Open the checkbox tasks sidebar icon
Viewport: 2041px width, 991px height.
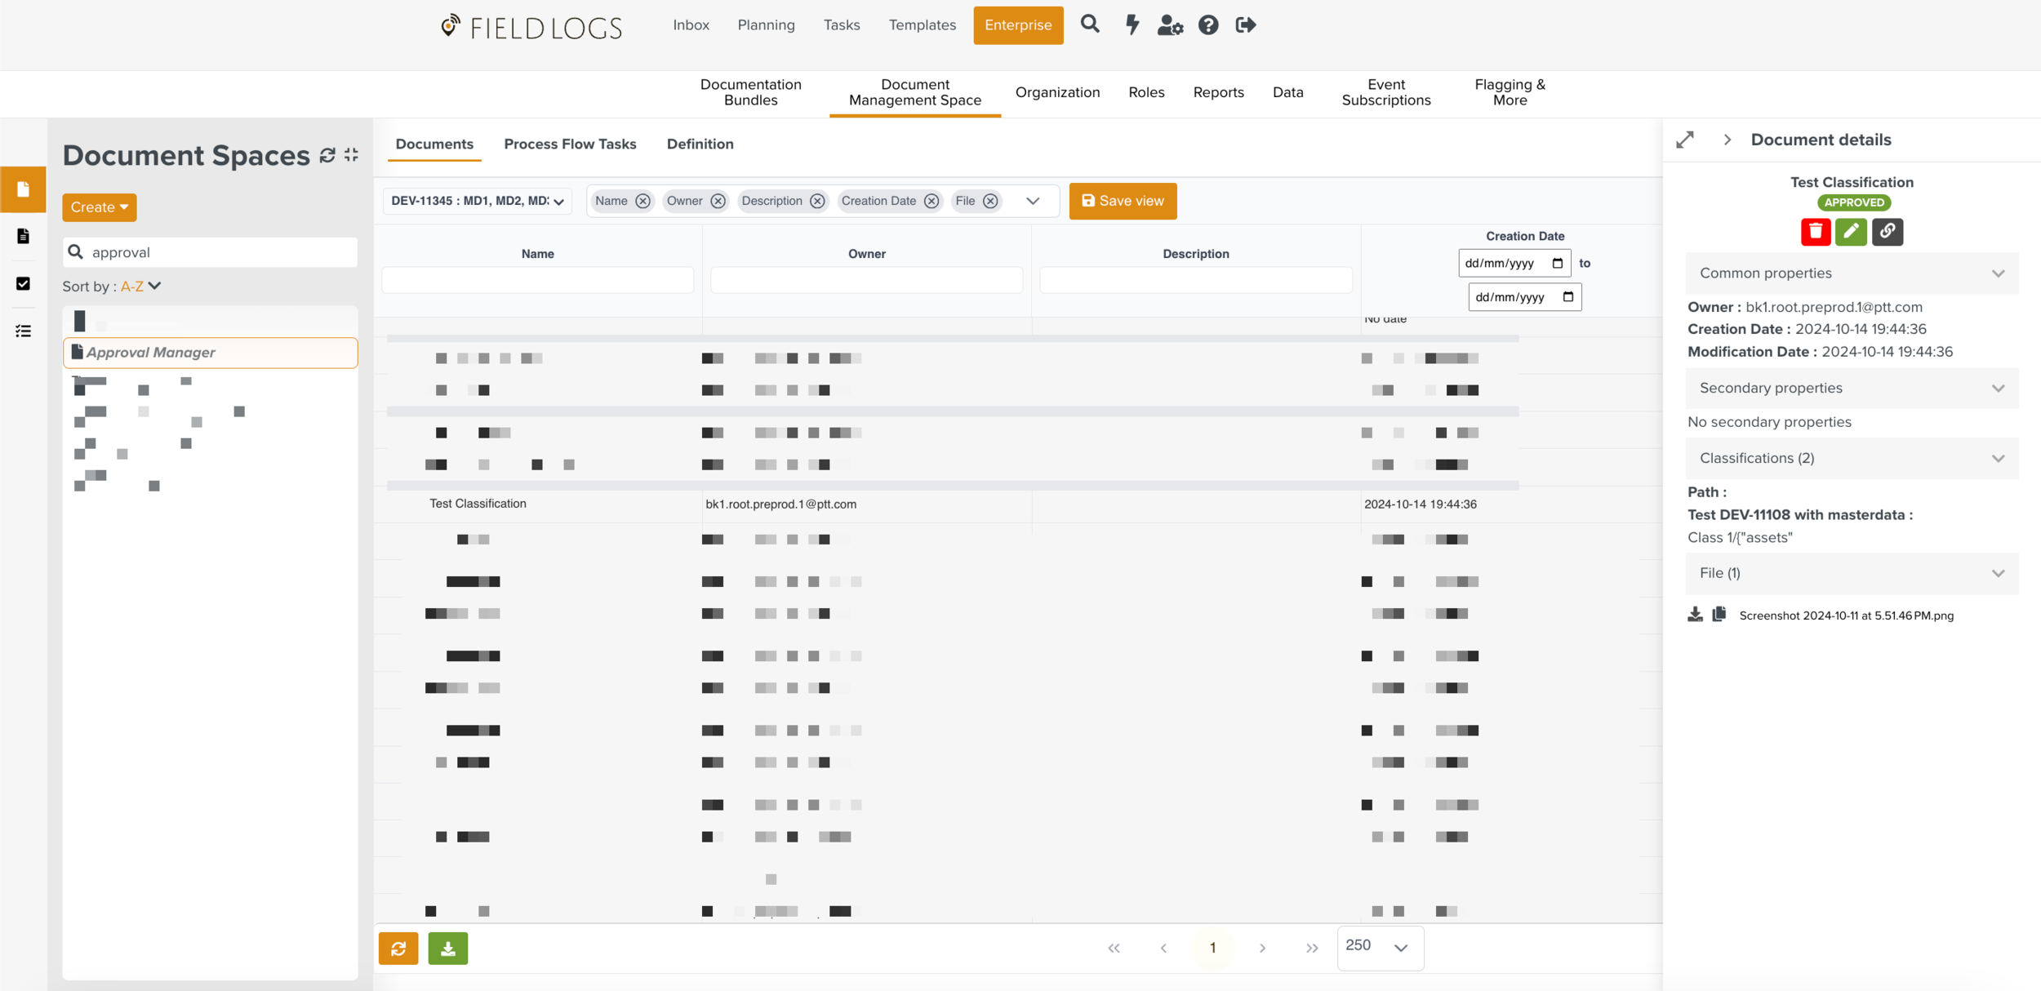[23, 283]
